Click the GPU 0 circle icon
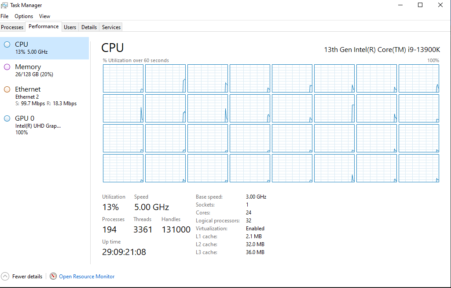Screen dimensions: 451x288 coord(7,118)
